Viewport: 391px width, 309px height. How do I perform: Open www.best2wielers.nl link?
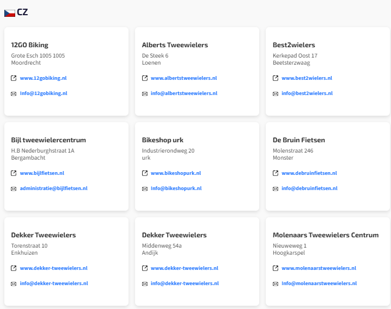tap(307, 78)
